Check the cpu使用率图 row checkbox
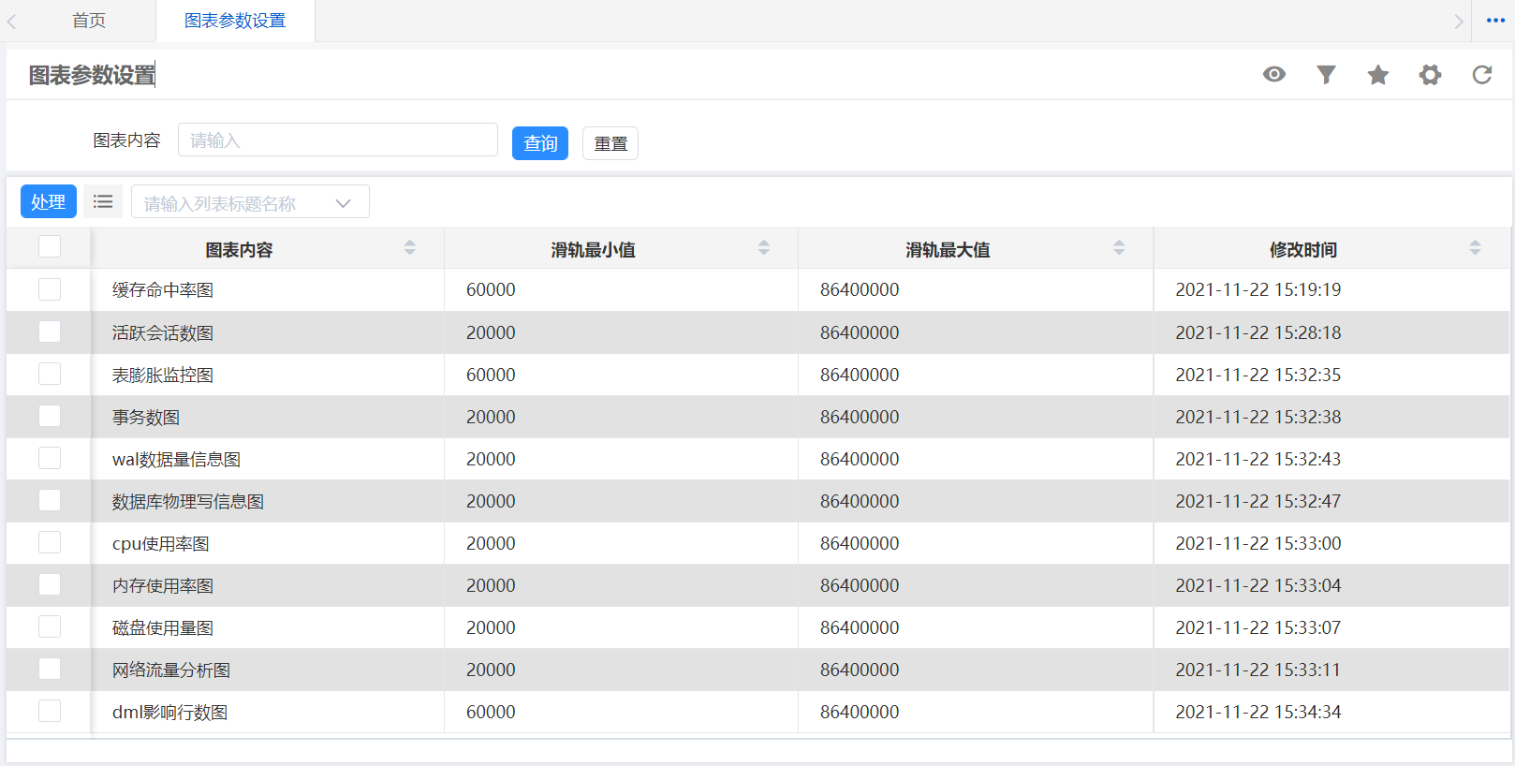Viewport: 1515px width, 766px height. pos(50,542)
